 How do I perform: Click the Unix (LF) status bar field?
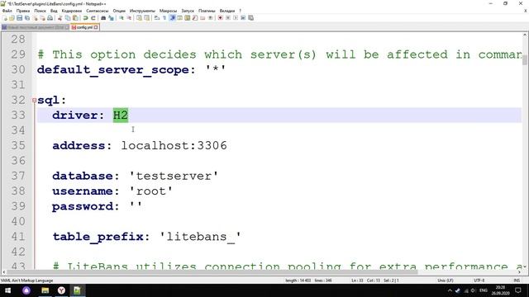point(446,280)
